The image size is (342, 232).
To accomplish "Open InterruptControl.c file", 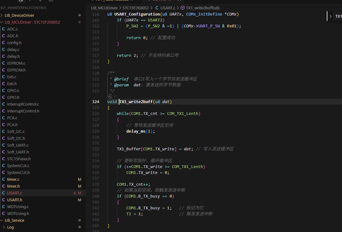I will (x=23, y=104).
